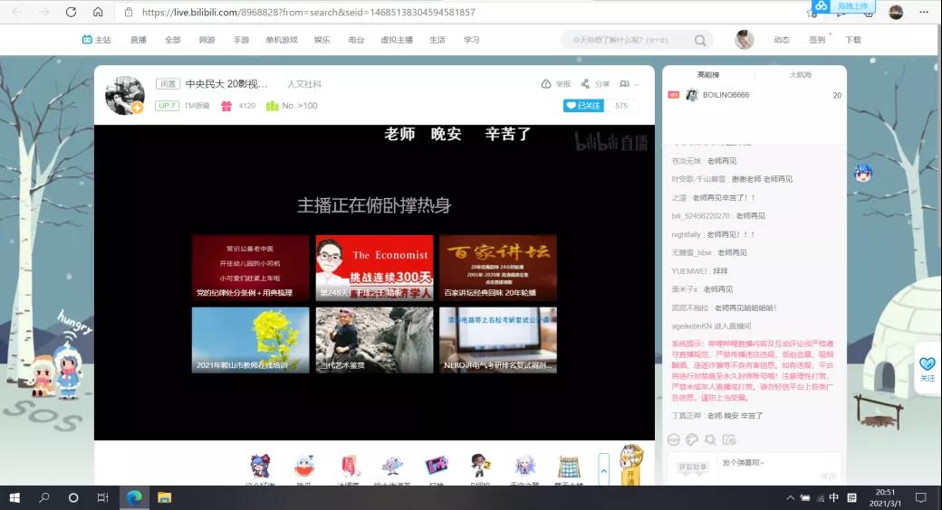Screen dimensions: 942x510
Task: Click the danmaku message input field
Action: click(774, 463)
